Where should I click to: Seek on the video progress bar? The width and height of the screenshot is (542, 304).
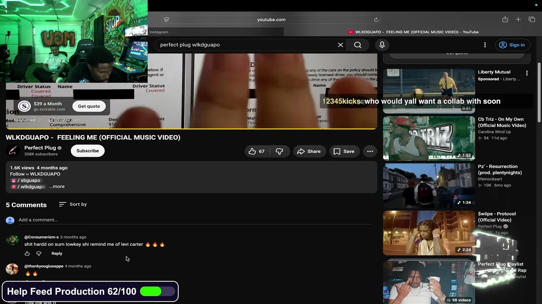coord(191,128)
